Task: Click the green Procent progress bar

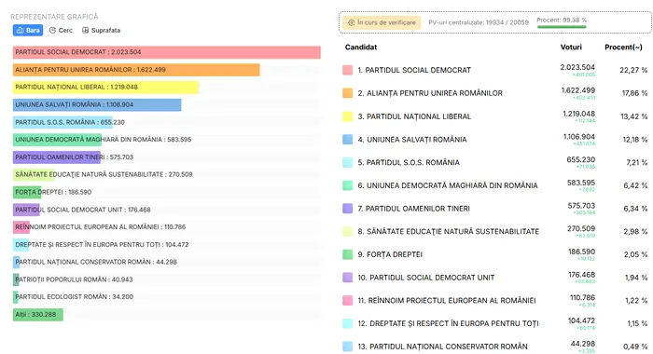Action: 562,27
